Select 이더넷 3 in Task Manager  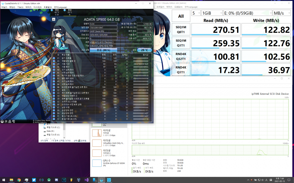[x=109, y=153]
